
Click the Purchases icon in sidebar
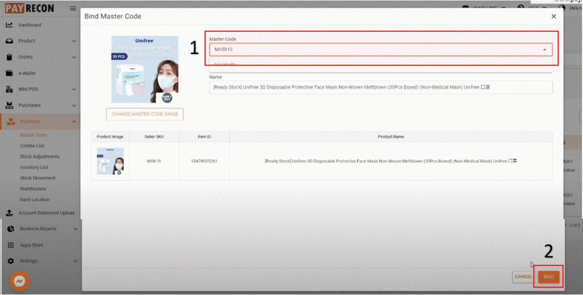[x=9, y=105]
